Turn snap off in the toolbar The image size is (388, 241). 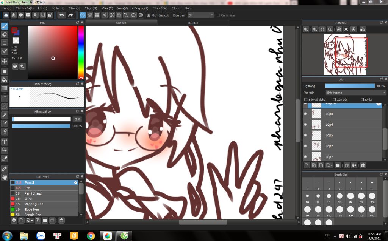[x=82, y=15]
